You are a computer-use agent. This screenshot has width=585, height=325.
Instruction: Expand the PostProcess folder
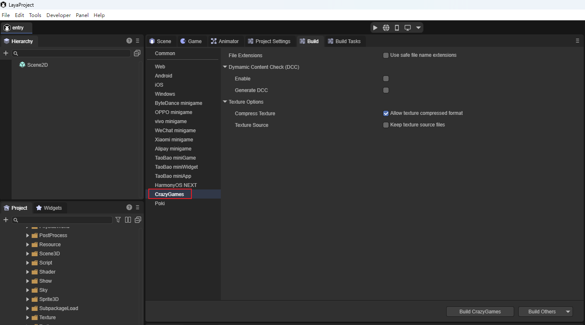(28, 235)
